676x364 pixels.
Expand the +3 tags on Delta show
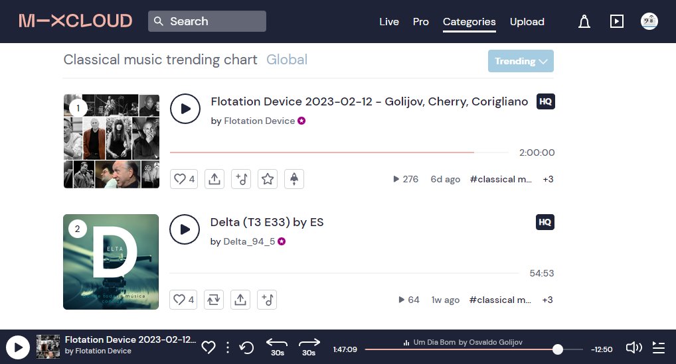coord(548,300)
